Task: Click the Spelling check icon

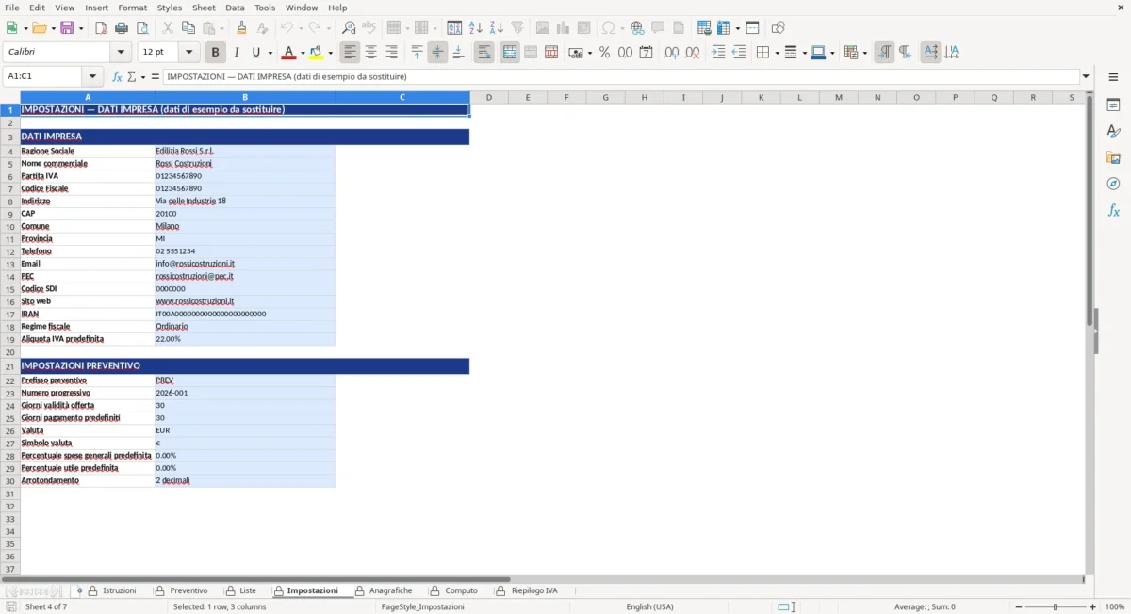Action: coord(369,28)
